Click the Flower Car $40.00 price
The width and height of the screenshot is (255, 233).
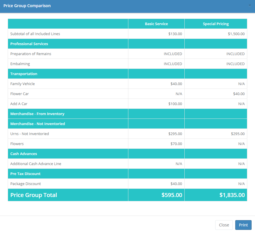click(238, 94)
